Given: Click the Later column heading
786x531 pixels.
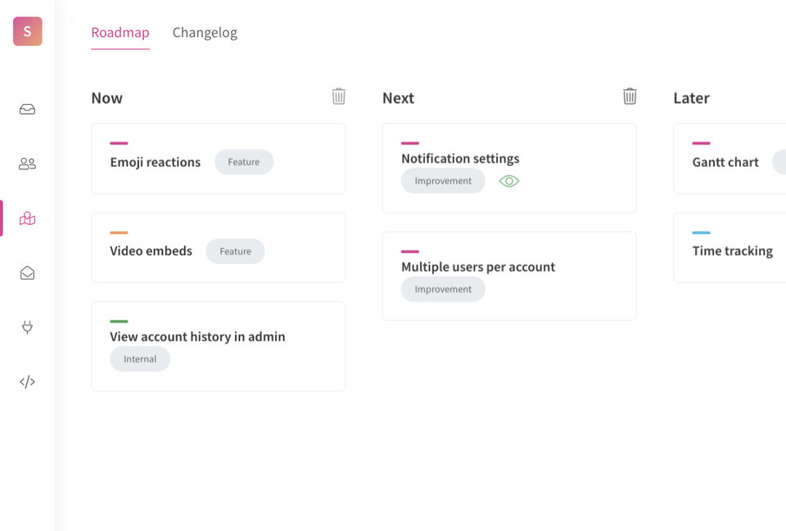Looking at the screenshot, I should 691,98.
